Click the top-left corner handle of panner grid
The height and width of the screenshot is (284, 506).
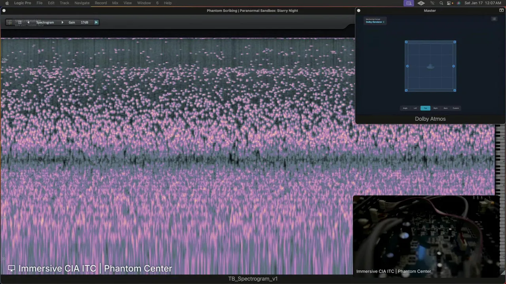click(406, 42)
